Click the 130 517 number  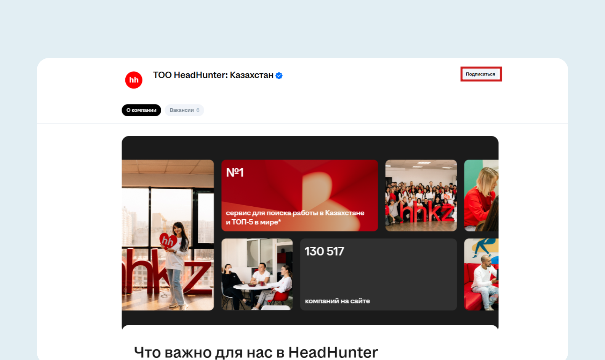click(324, 251)
